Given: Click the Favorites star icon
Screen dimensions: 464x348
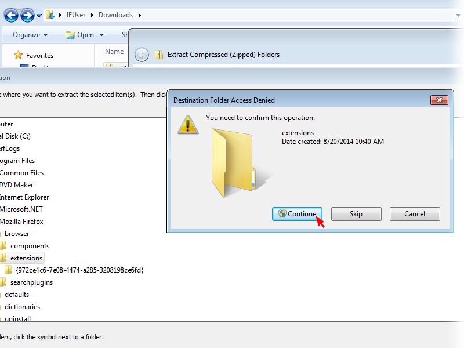Looking at the screenshot, I should click(19, 55).
